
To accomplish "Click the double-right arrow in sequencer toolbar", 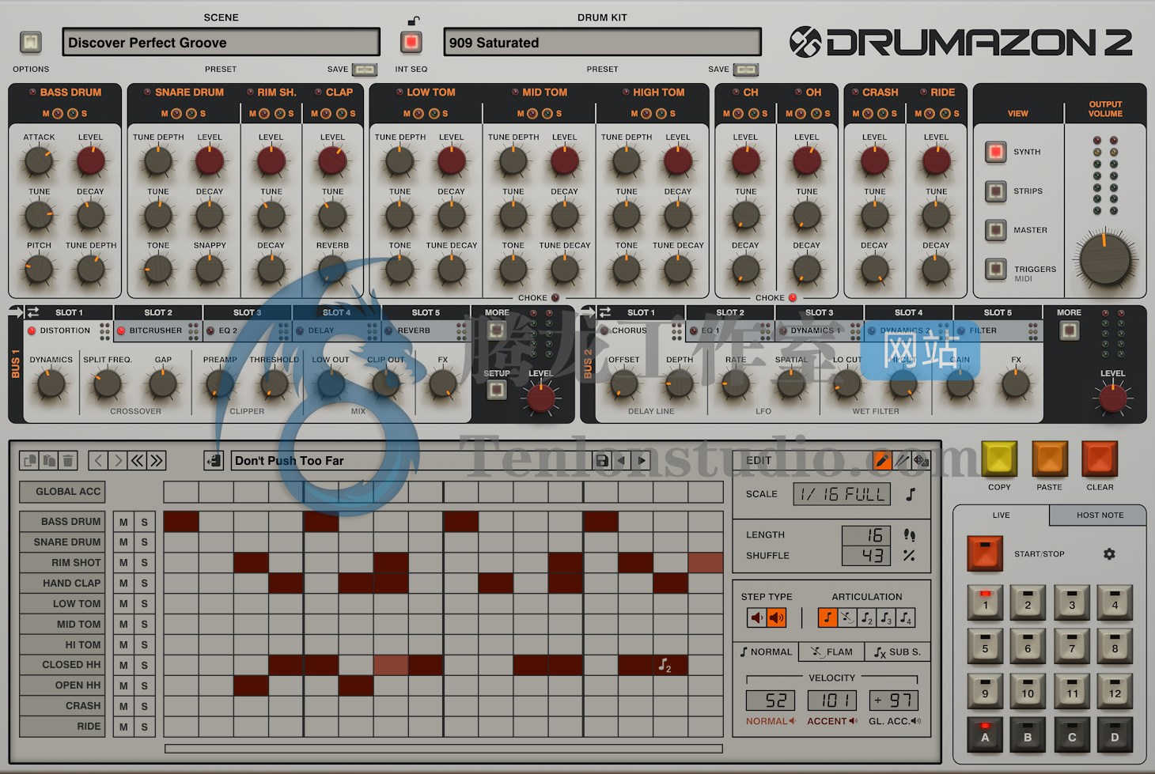I will (x=157, y=460).
